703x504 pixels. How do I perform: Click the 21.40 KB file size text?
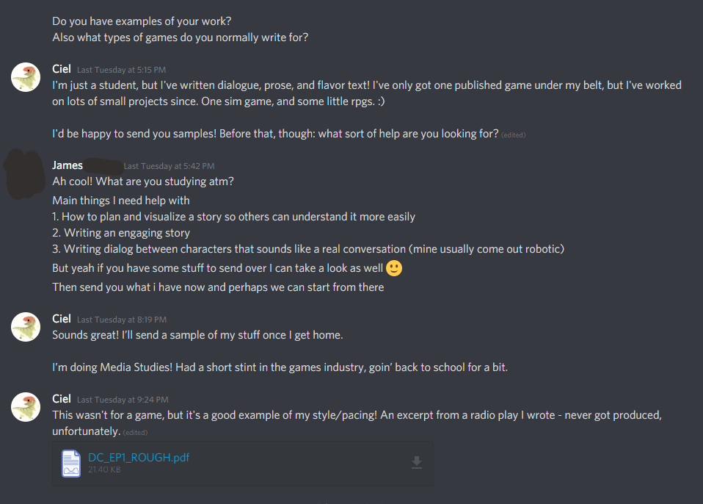[x=103, y=469]
